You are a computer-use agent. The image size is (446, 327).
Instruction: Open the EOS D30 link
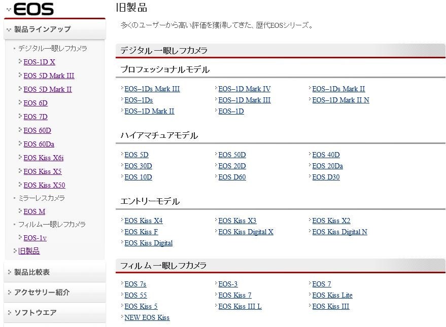pos(326,177)
